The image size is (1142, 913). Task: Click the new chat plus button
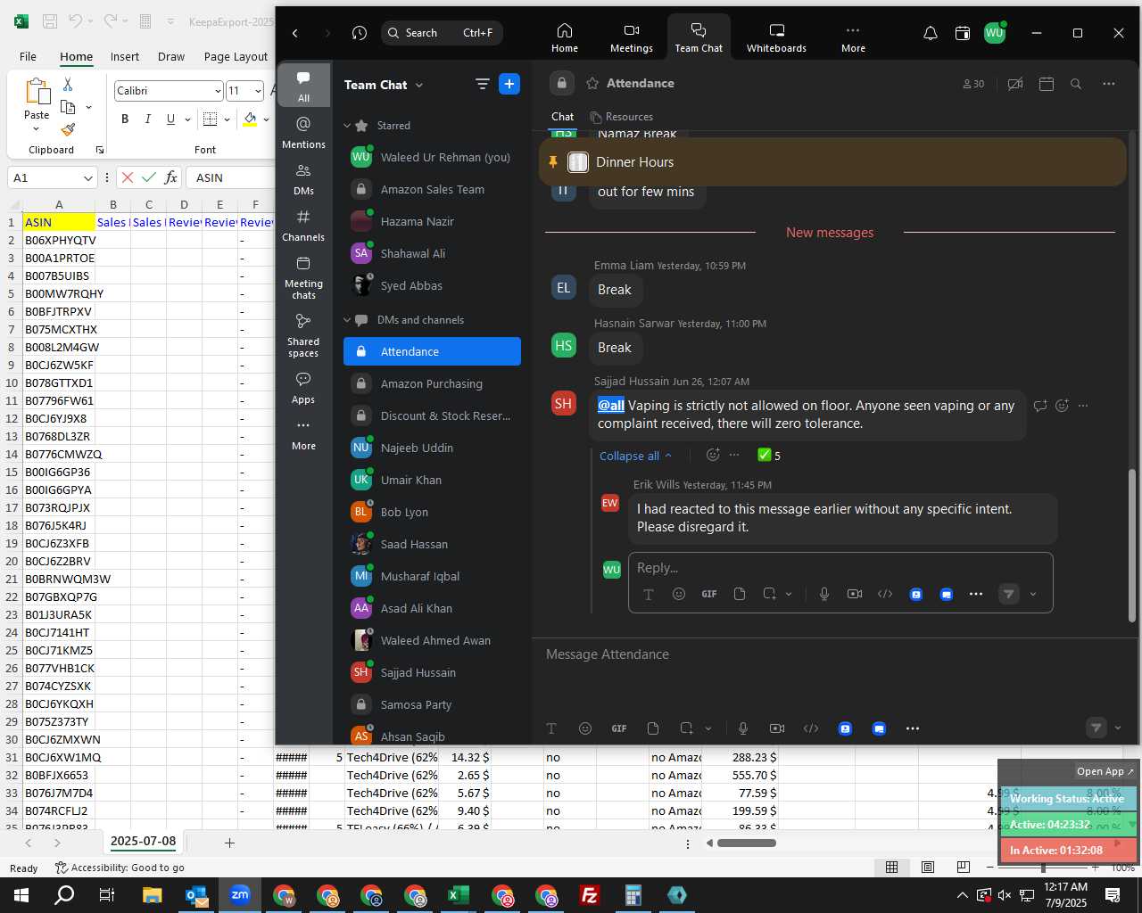(x=509, y=84)
